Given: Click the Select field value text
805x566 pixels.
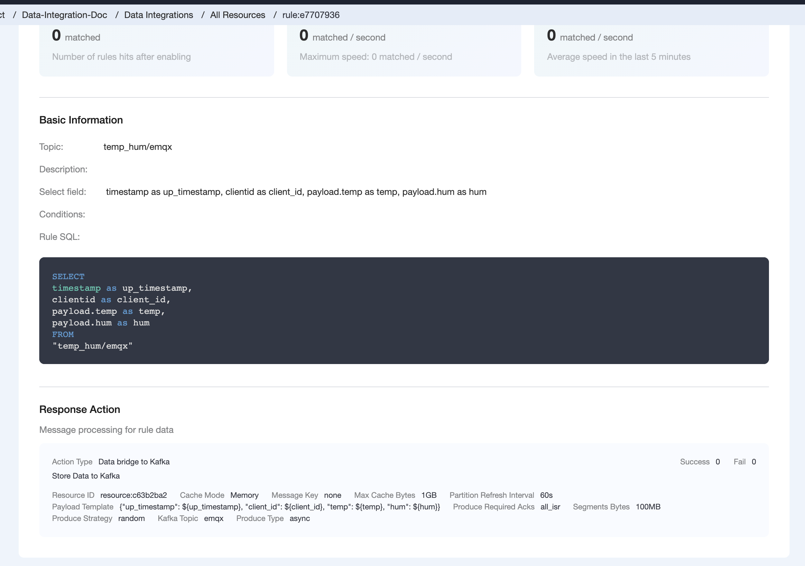Looking at the screenshot, I should pos(296,192).
